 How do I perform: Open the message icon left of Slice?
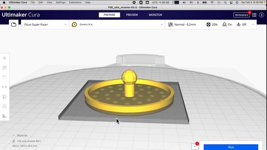click(195, 146)
